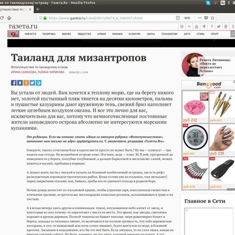Open the АВТО section
235x235 pixels.
187,34
